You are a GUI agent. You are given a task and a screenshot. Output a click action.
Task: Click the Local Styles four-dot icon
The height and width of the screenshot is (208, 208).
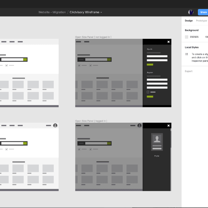coord(187,54)
